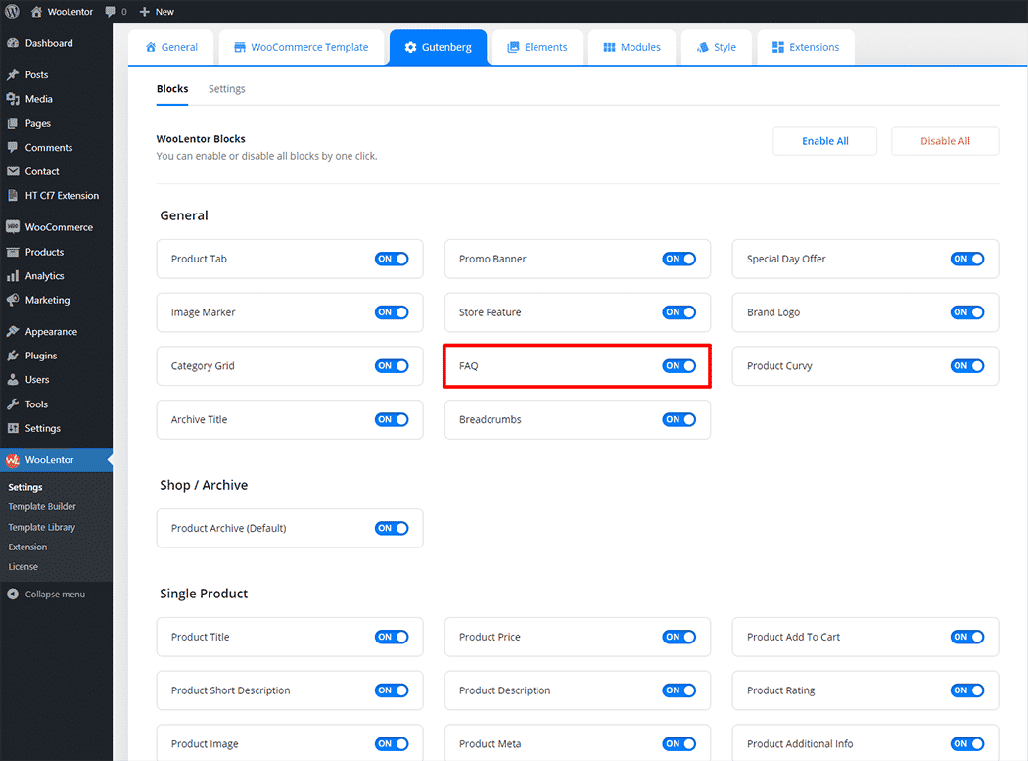The width and height of the screenshot is (1028, 761).
Task: Toggle the Special Day Offer switch
Action: tap(967, 260)
